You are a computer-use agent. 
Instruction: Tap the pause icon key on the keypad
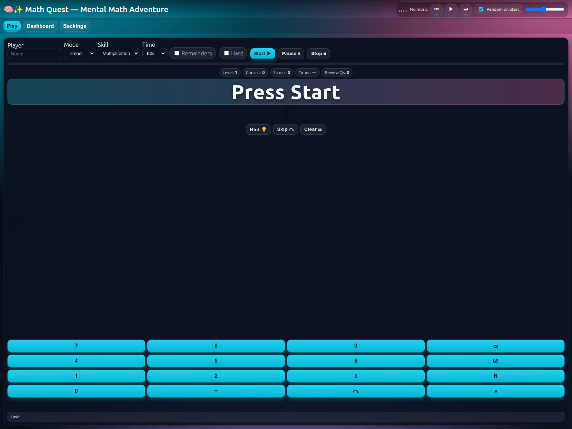tap(495, 391)
